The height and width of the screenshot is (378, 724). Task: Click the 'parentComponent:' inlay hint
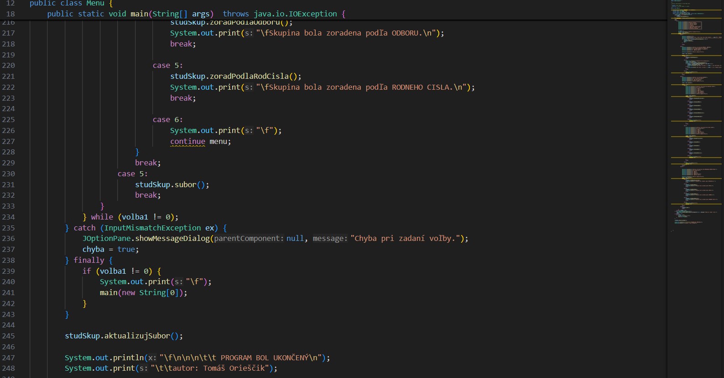coord(249,239)
